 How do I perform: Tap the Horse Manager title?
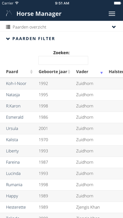coord(39,14)
